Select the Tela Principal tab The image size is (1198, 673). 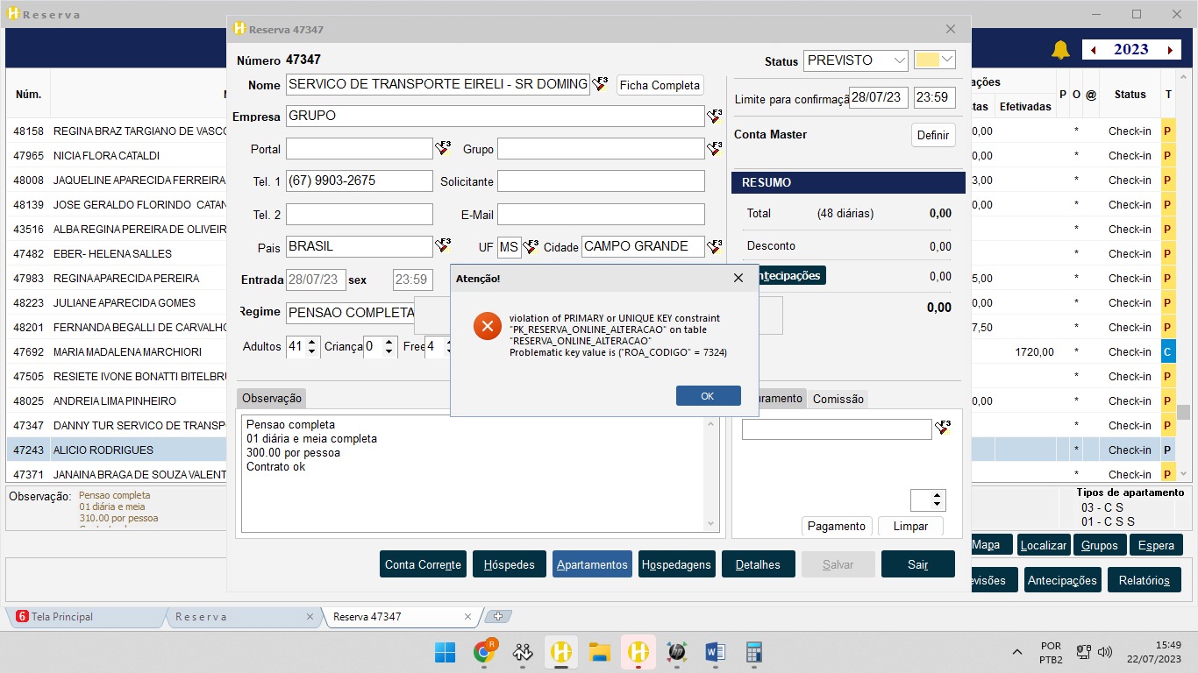pos(61,617)
